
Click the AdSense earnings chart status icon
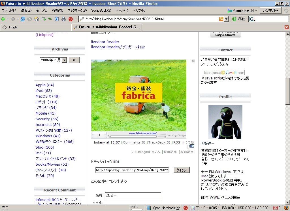click(193, 208)
